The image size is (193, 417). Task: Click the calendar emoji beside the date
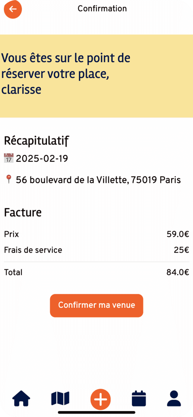(9, 158)
